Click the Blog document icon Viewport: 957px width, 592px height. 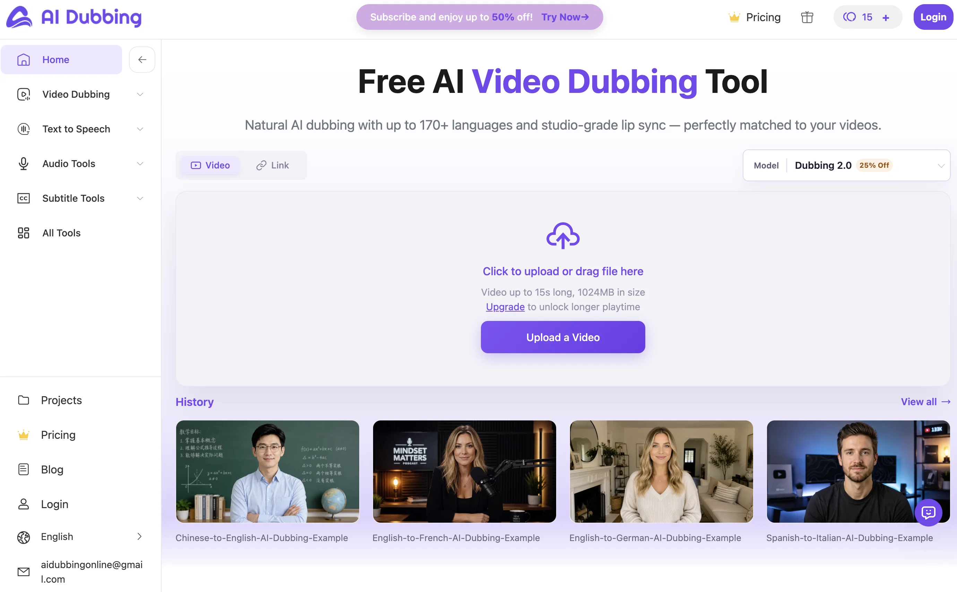24,469
